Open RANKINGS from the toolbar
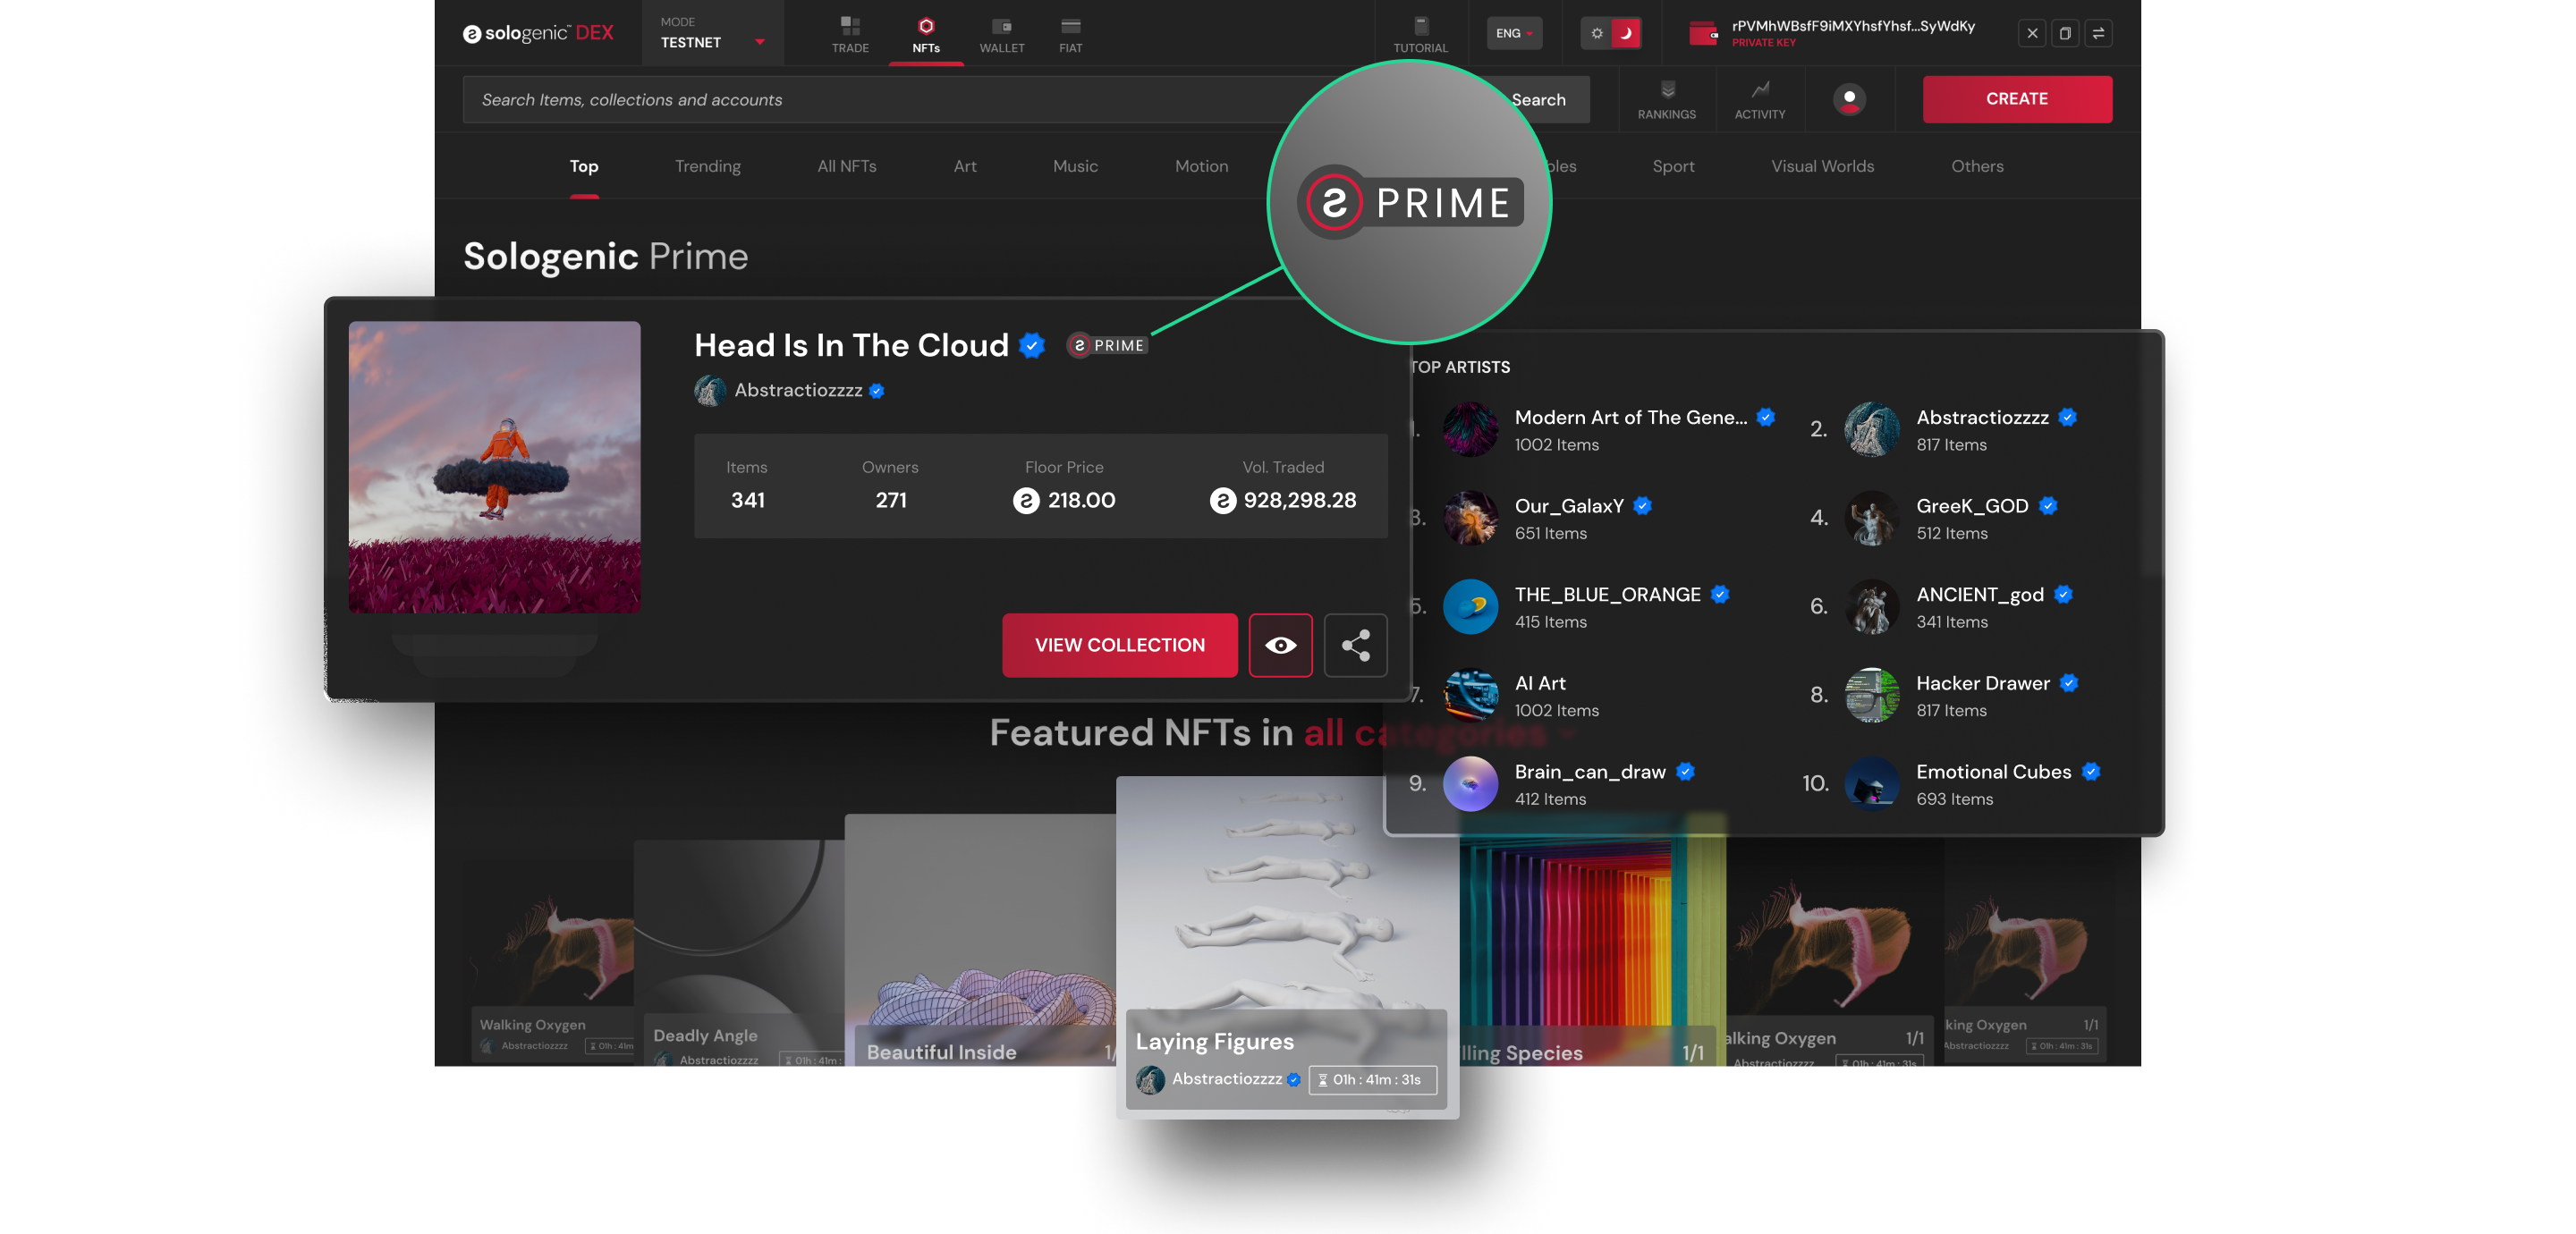 [x=1667, y=99]
